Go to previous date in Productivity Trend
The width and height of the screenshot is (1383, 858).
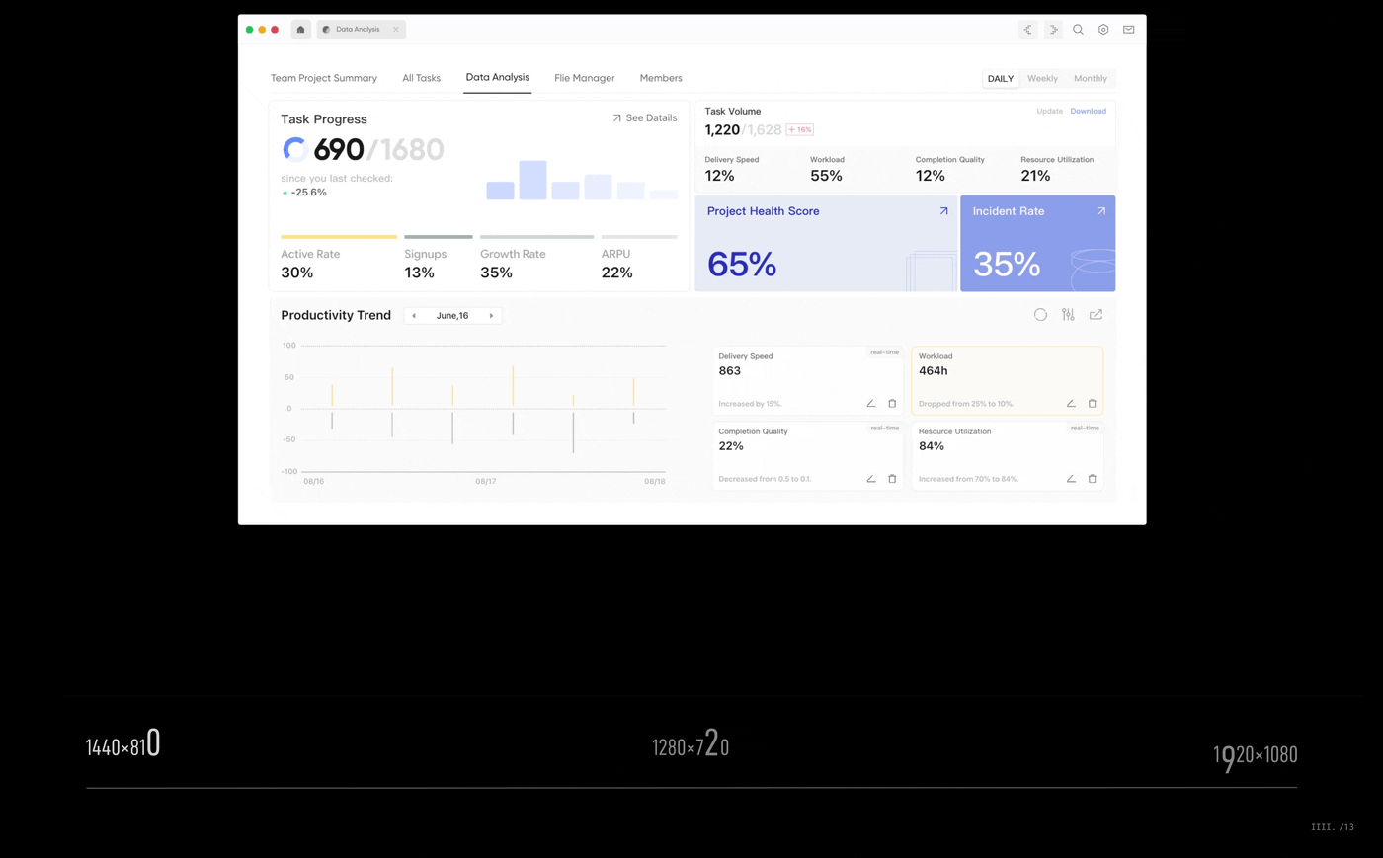(414, 316)
